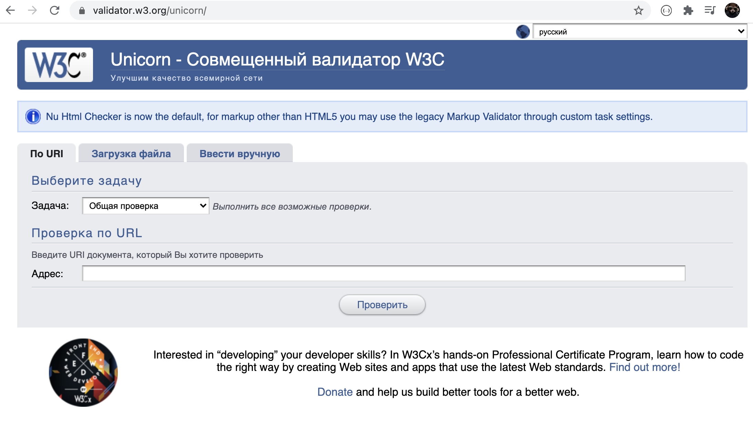Expand the Задача dropdown set to Общая проверка

click(x=146, y=206)
